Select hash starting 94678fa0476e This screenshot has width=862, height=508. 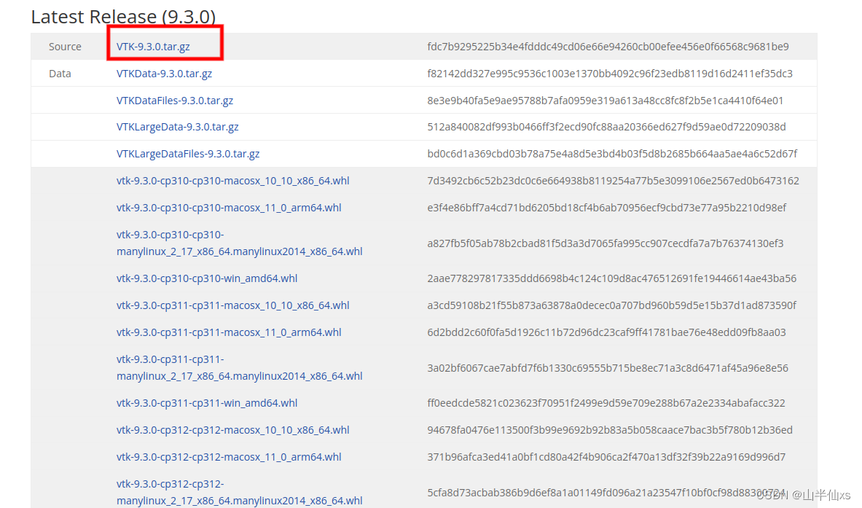(610, 431)
